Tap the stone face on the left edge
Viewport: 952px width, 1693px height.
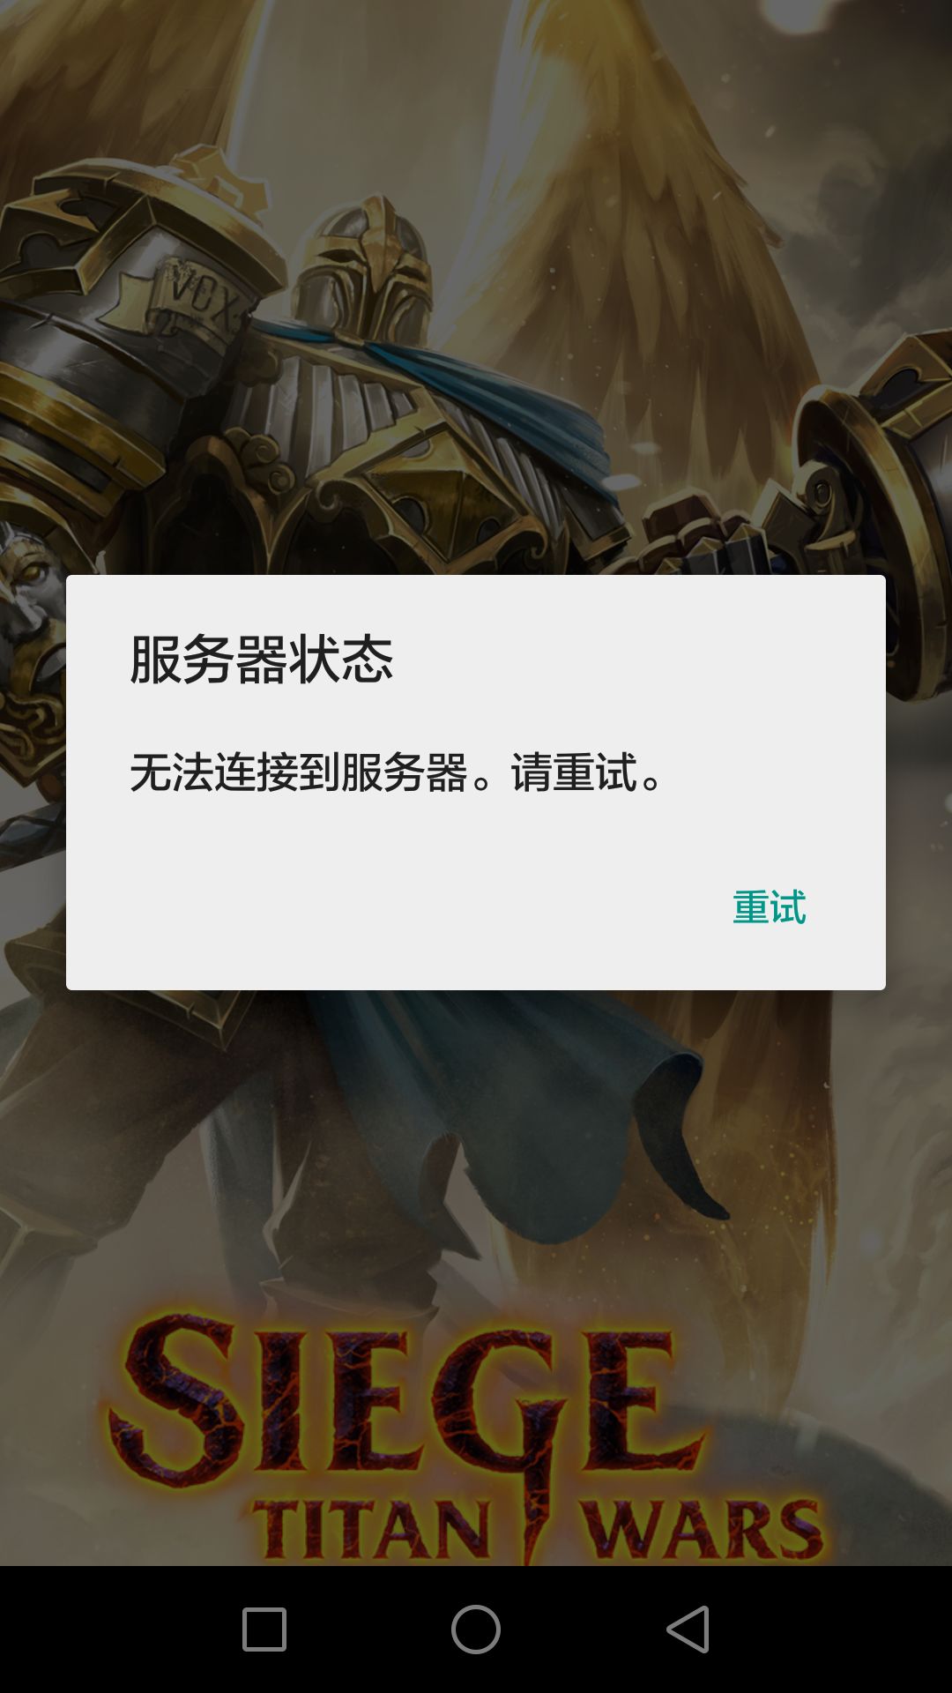(31, 600)
